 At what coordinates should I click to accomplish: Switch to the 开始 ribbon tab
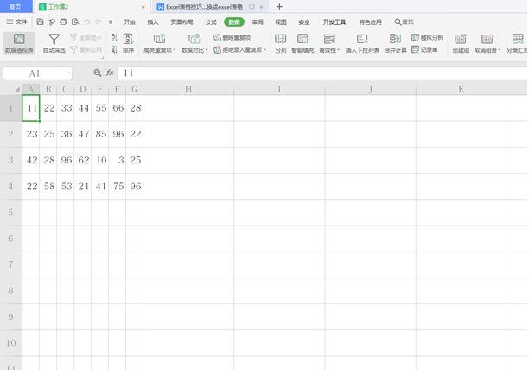pos(130,22)
